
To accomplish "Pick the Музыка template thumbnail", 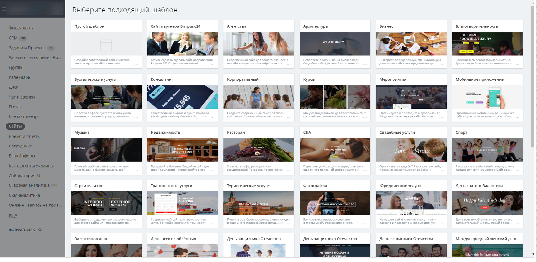I will coord(106,150).
